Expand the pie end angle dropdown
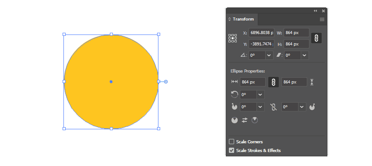The image size is (372, 166). pyautogui.click(x=302, y=107)
